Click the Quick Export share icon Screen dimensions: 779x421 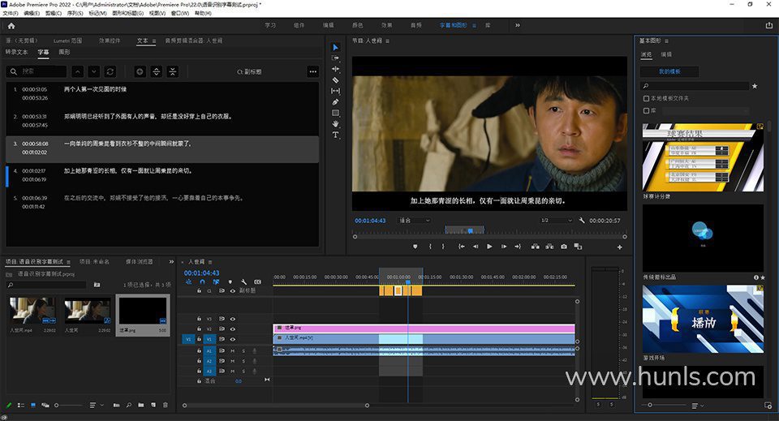point(769,25)
